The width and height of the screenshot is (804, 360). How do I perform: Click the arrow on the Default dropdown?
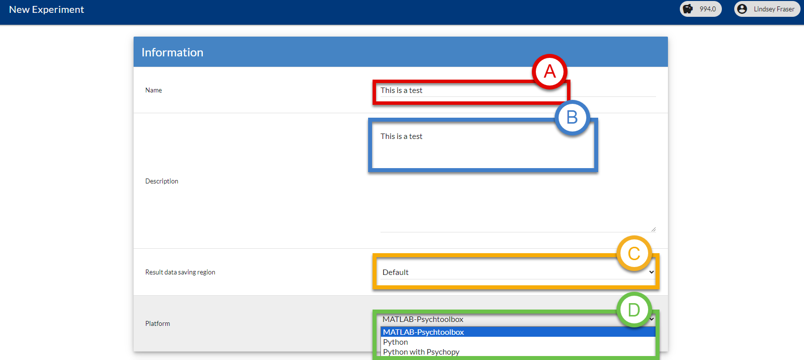coord(652,272)
